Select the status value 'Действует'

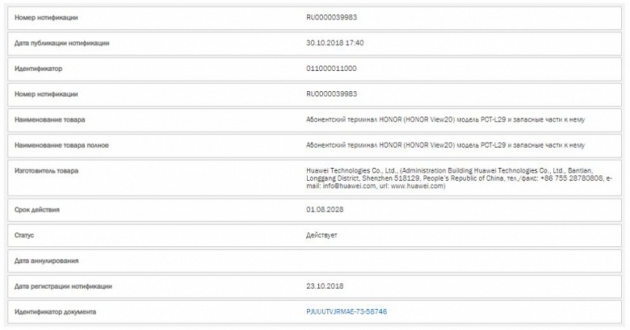point(322,235)
